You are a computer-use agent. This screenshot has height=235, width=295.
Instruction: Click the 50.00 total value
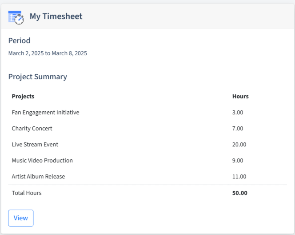(240, 193)
